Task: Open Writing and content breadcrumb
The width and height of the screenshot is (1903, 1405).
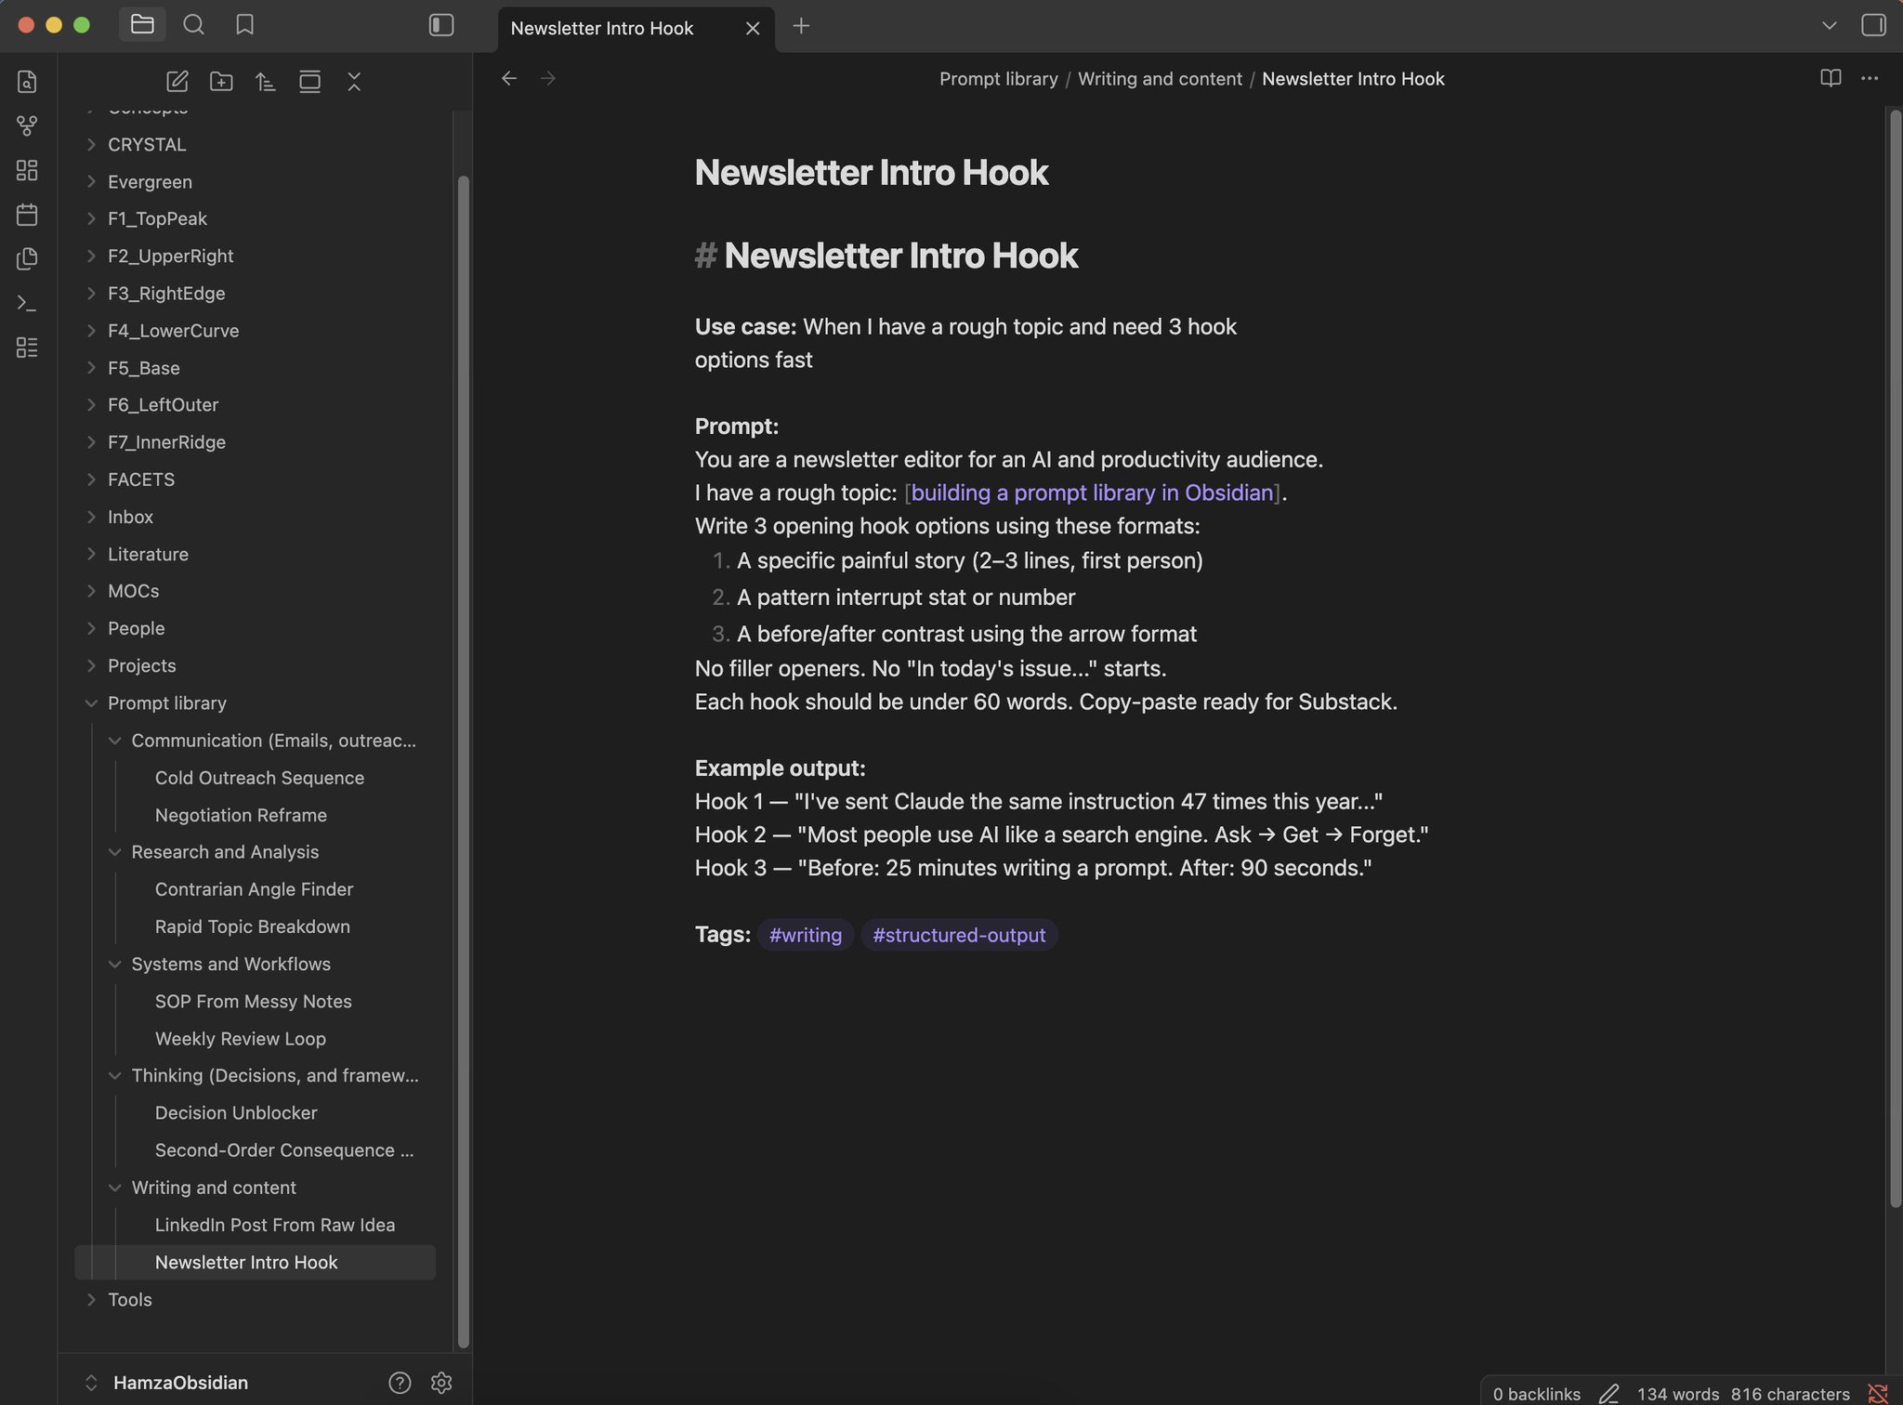Action: click(1160, 79)
